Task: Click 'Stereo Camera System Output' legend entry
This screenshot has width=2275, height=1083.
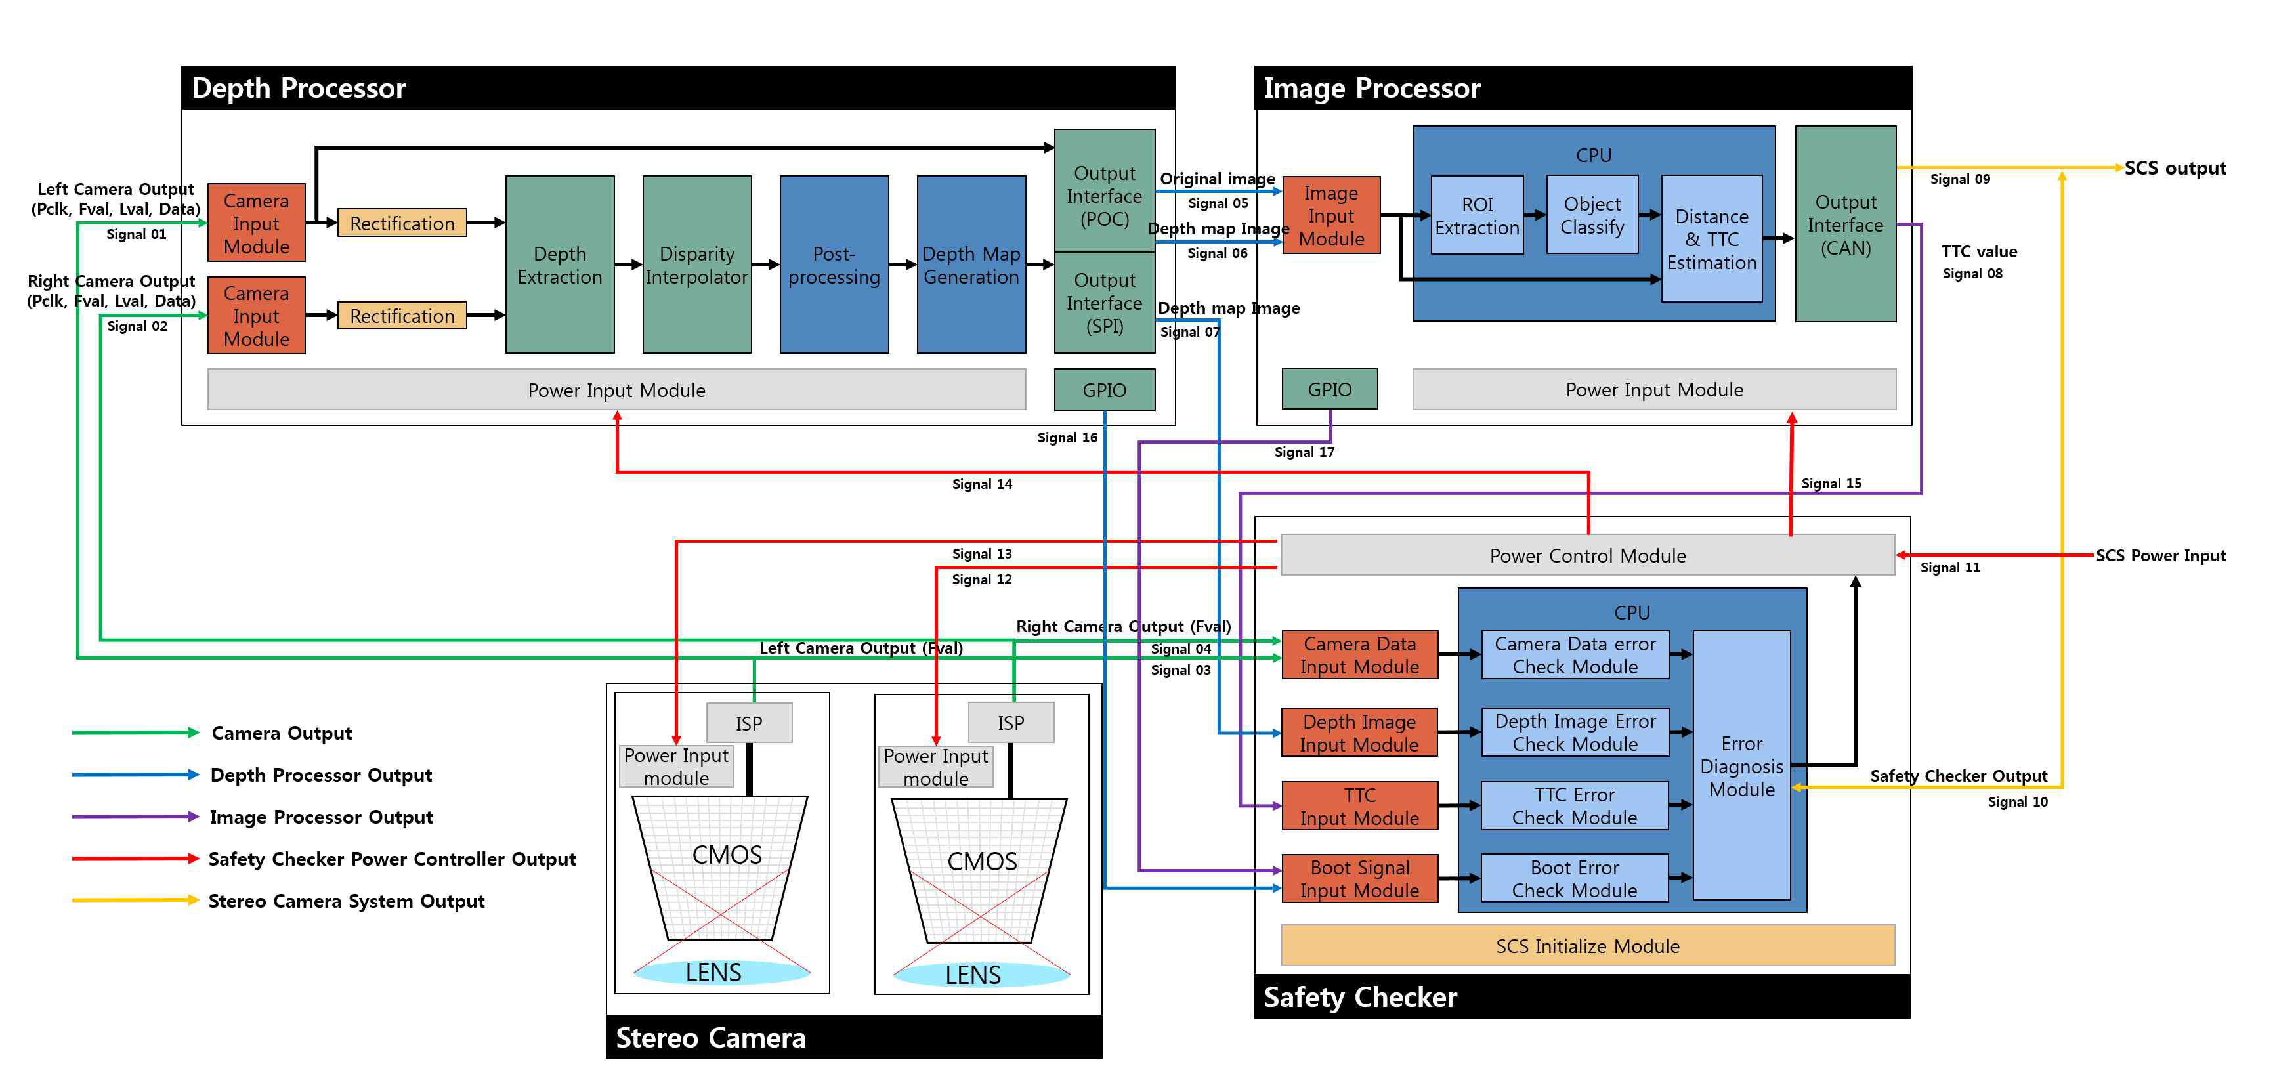Action: click(x=346, y=901)
